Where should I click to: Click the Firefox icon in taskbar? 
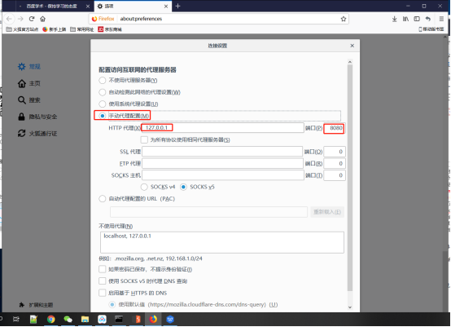point(153,319)
